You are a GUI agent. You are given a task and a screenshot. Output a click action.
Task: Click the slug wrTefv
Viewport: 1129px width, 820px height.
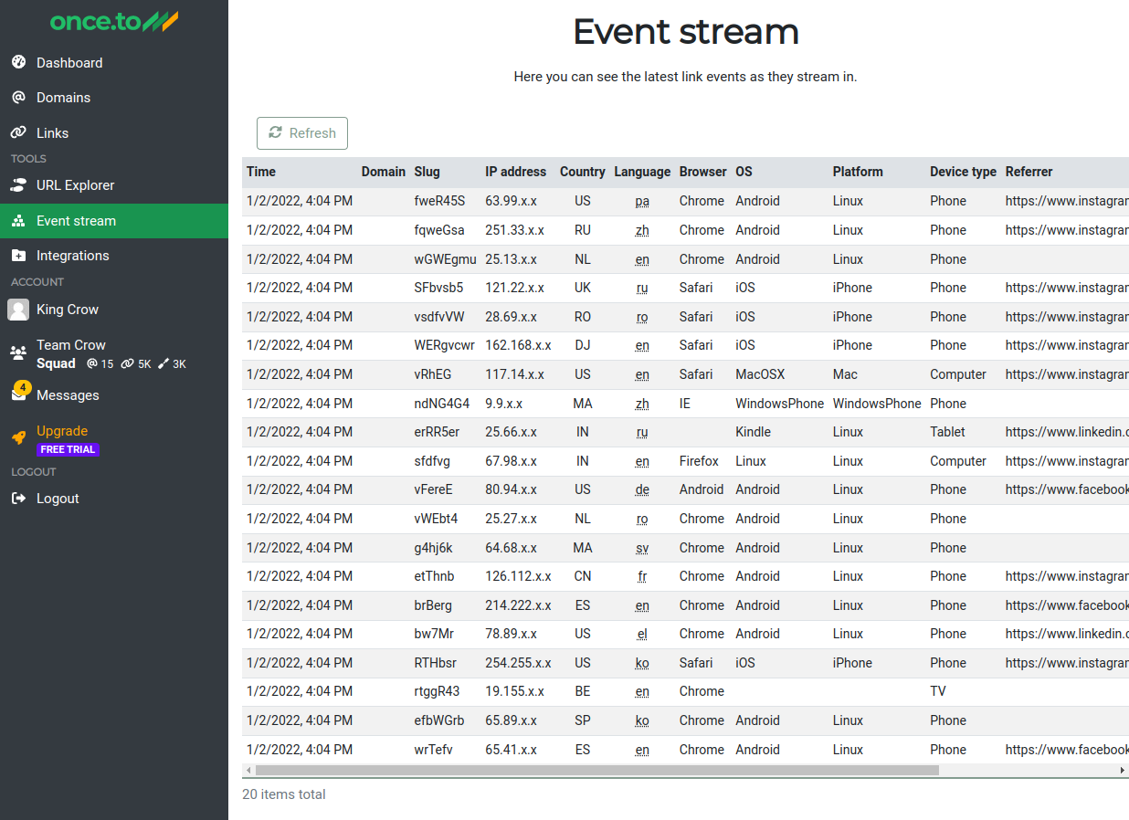[x=433, y=750]
